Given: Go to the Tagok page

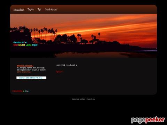Looking at the screenshot, I should [31, 9].
